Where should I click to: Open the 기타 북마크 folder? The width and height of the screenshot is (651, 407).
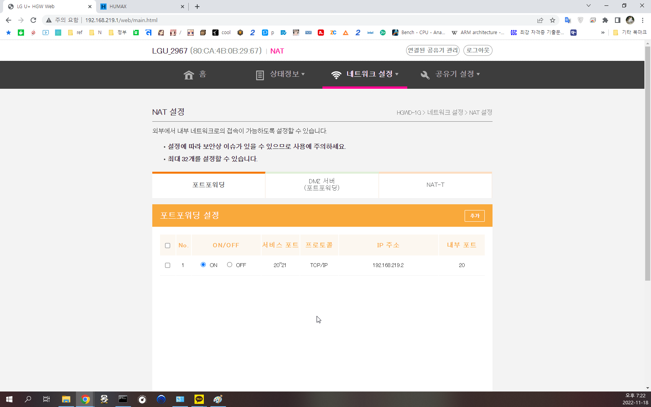click(630, 33)
